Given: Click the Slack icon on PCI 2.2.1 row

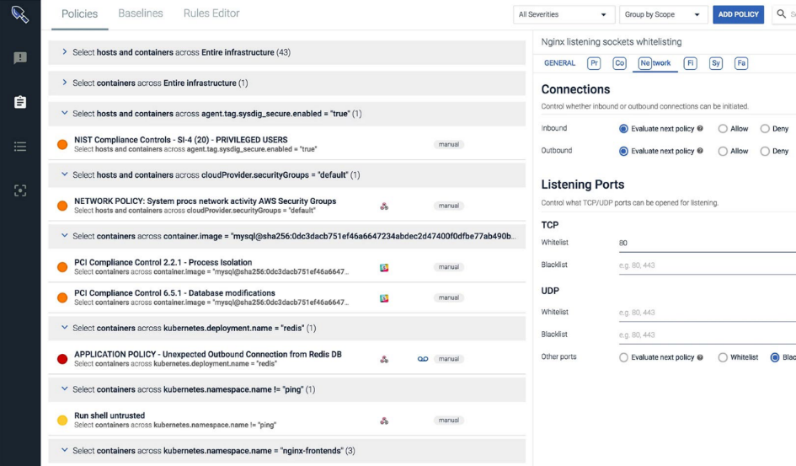Looking at the screenshot, I should coord(384,267).
